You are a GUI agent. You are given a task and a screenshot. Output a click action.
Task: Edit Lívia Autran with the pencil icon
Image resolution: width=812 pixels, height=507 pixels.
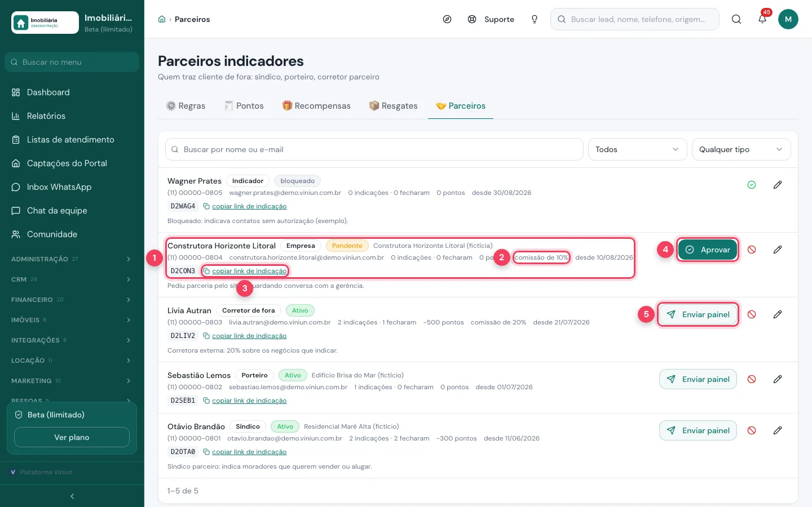(x=778, y=314)
